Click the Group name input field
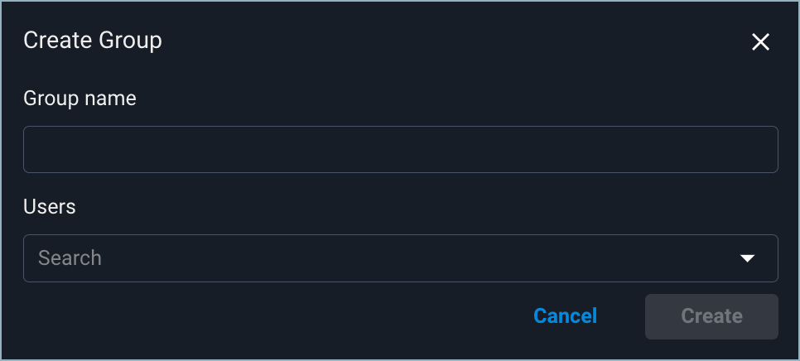This screenshot has width=800, height=361. [400, 149]
